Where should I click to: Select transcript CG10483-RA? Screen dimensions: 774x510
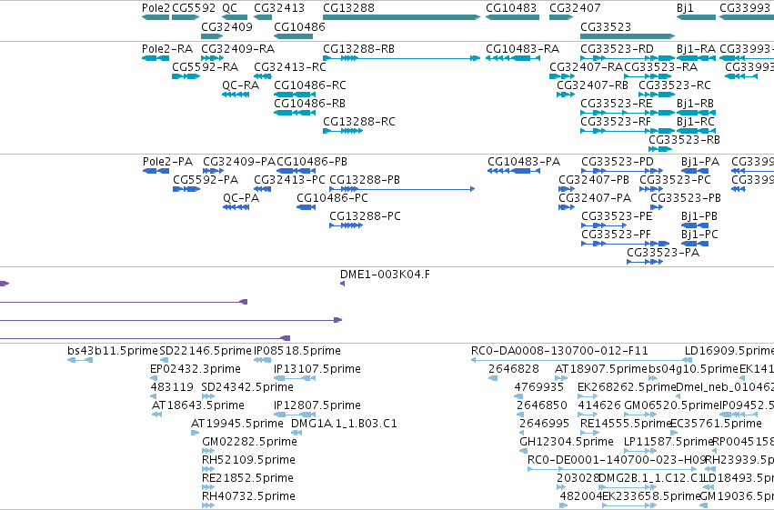pos(513,59)
